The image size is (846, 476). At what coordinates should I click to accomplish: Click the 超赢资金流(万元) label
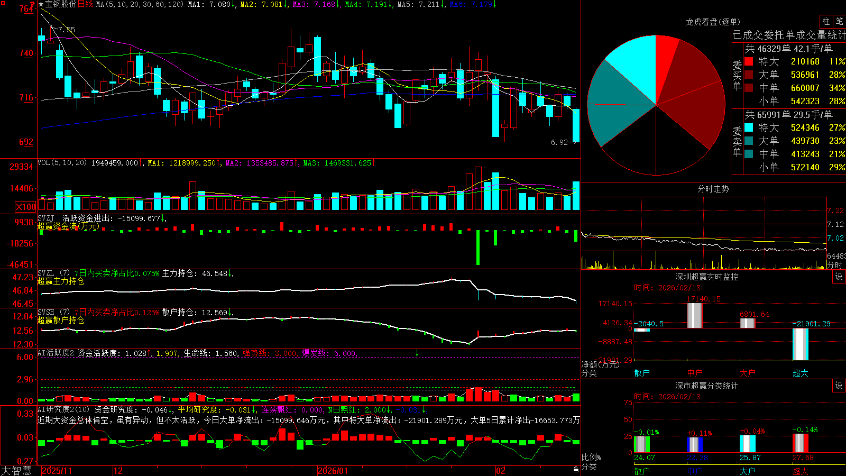(68, 226)
